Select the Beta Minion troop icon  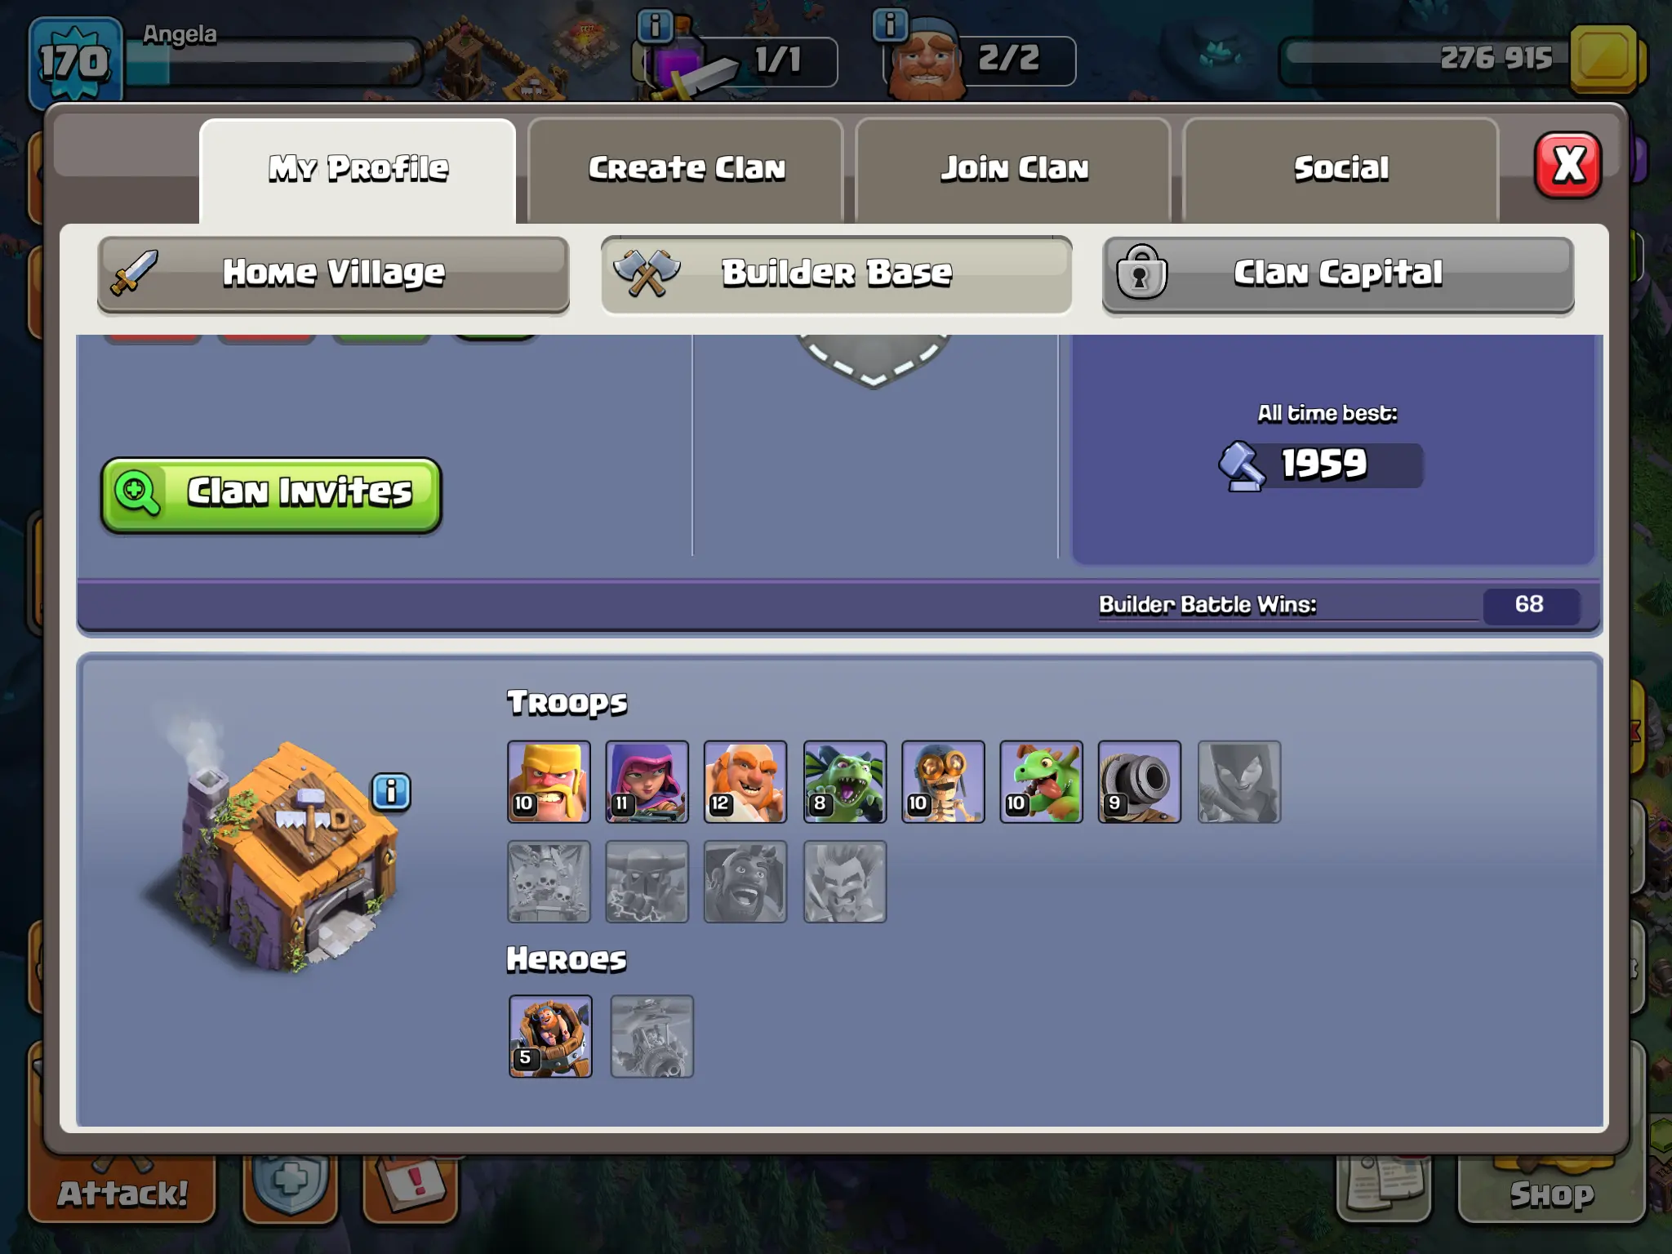click(844, 781)
